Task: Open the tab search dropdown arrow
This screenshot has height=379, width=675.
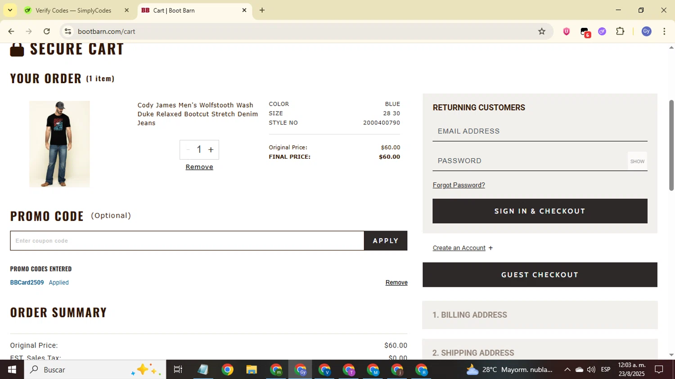Action: [10, 10]
